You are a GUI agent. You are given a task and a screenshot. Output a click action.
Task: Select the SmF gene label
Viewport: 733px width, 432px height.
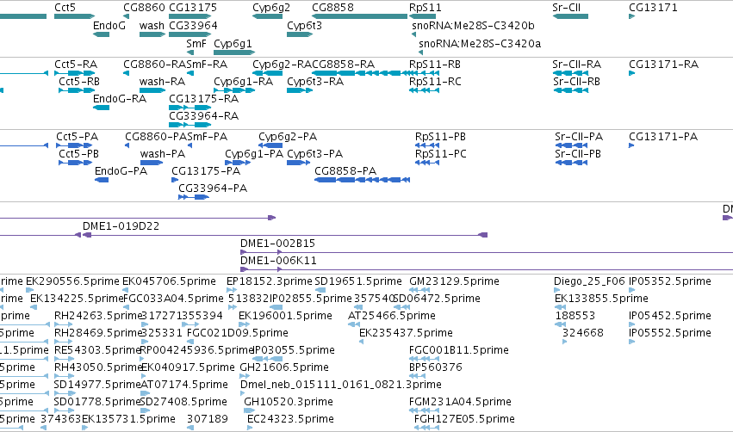point(196,43)
